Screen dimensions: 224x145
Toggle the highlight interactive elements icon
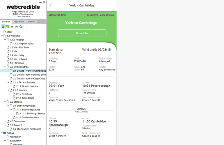coord(8,27)
